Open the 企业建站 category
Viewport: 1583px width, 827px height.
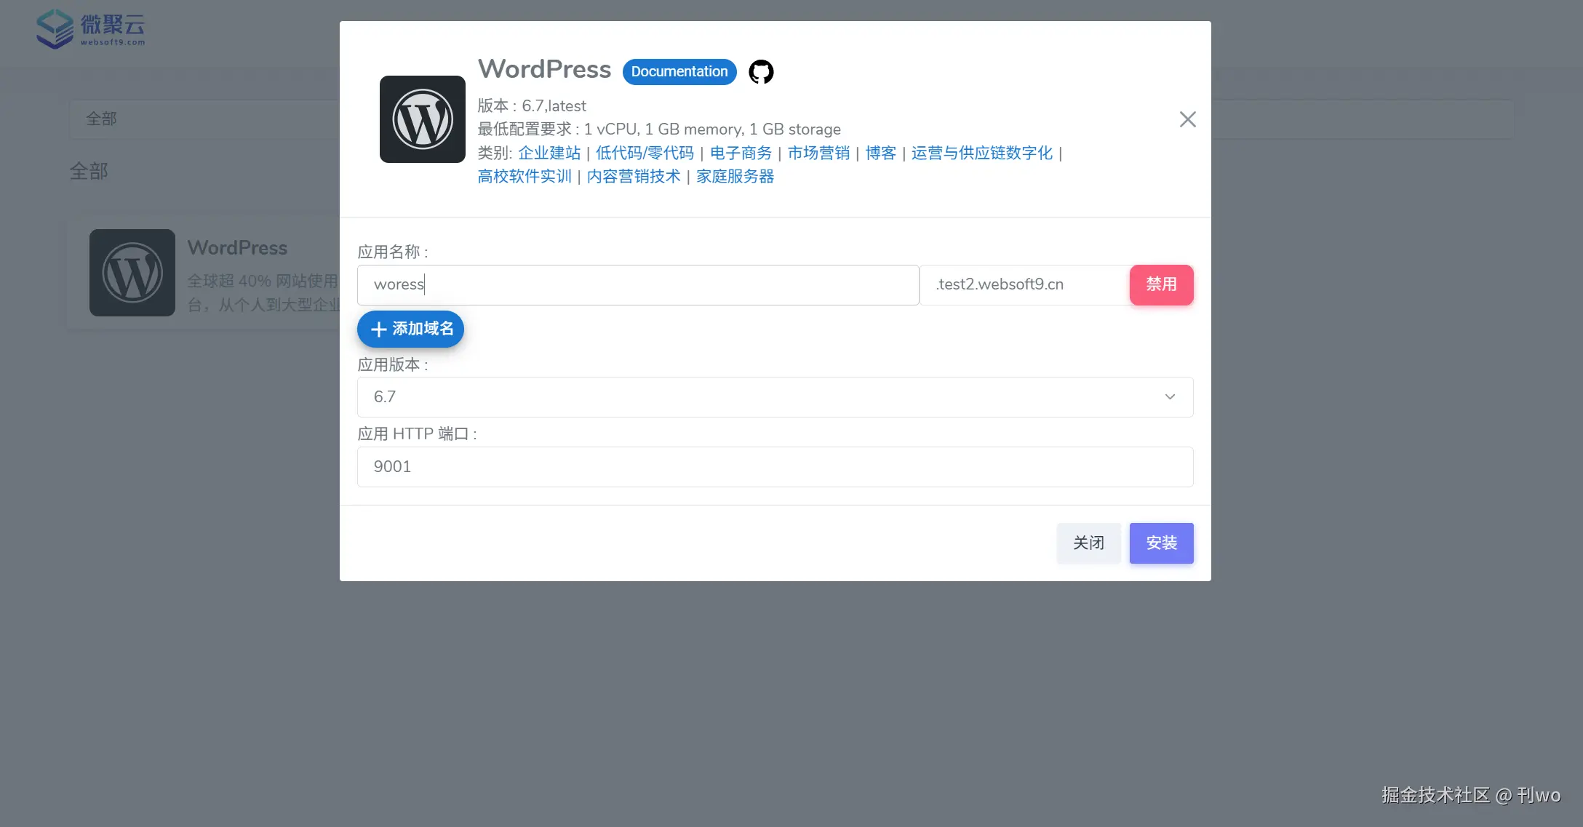[x=549, y=153]
